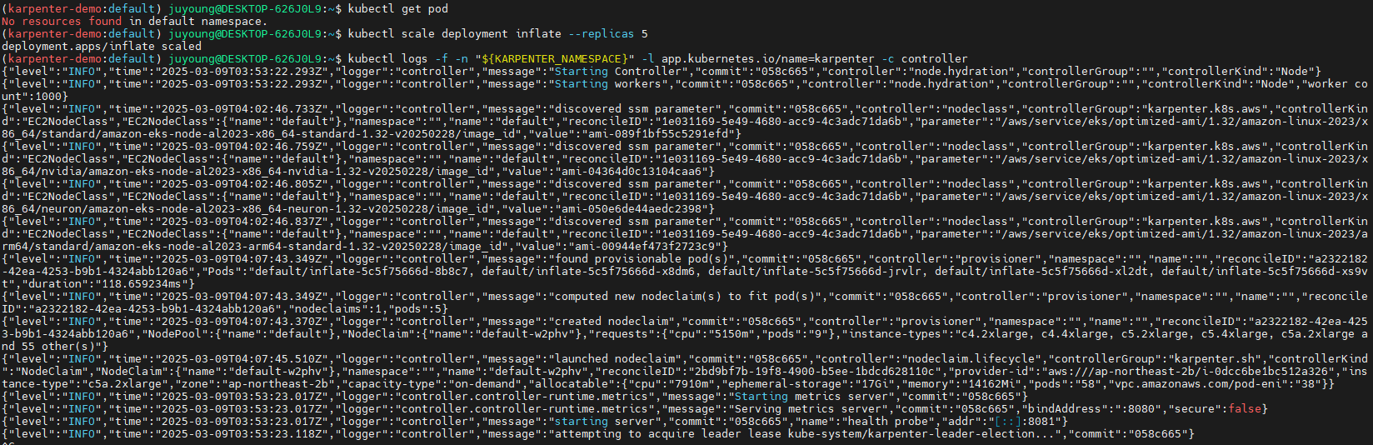Viewport: 1373px width, 445px height.
Task: Click the 'Starting Controller' log message
Action: [x=618, y=71]
